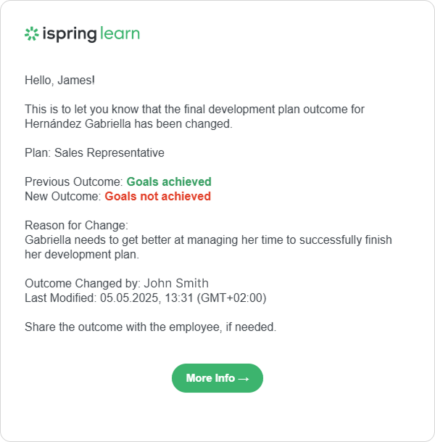Click the Last Modified date line
The width and height of the screenshot is (435, 442).
coord(146,298)
